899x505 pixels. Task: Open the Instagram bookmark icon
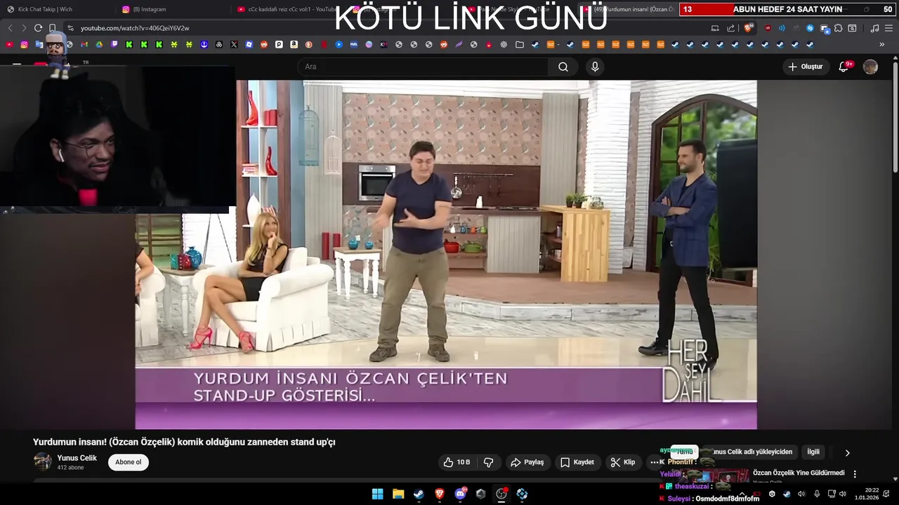(x=24, y=44)
